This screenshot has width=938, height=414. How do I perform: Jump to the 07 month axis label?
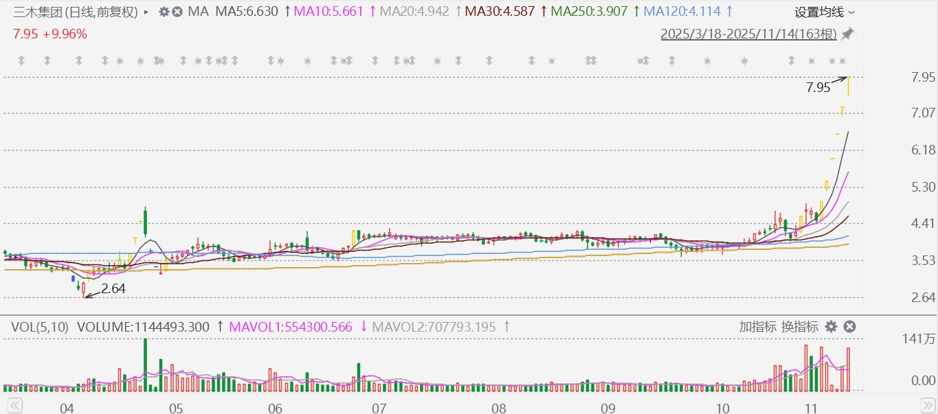(x=379, y=409)
